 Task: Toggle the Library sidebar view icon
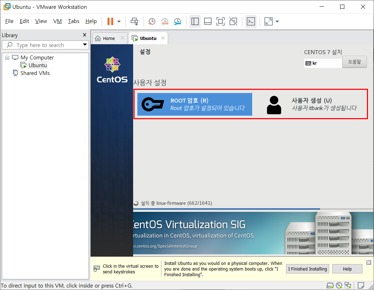click(195, 22)
